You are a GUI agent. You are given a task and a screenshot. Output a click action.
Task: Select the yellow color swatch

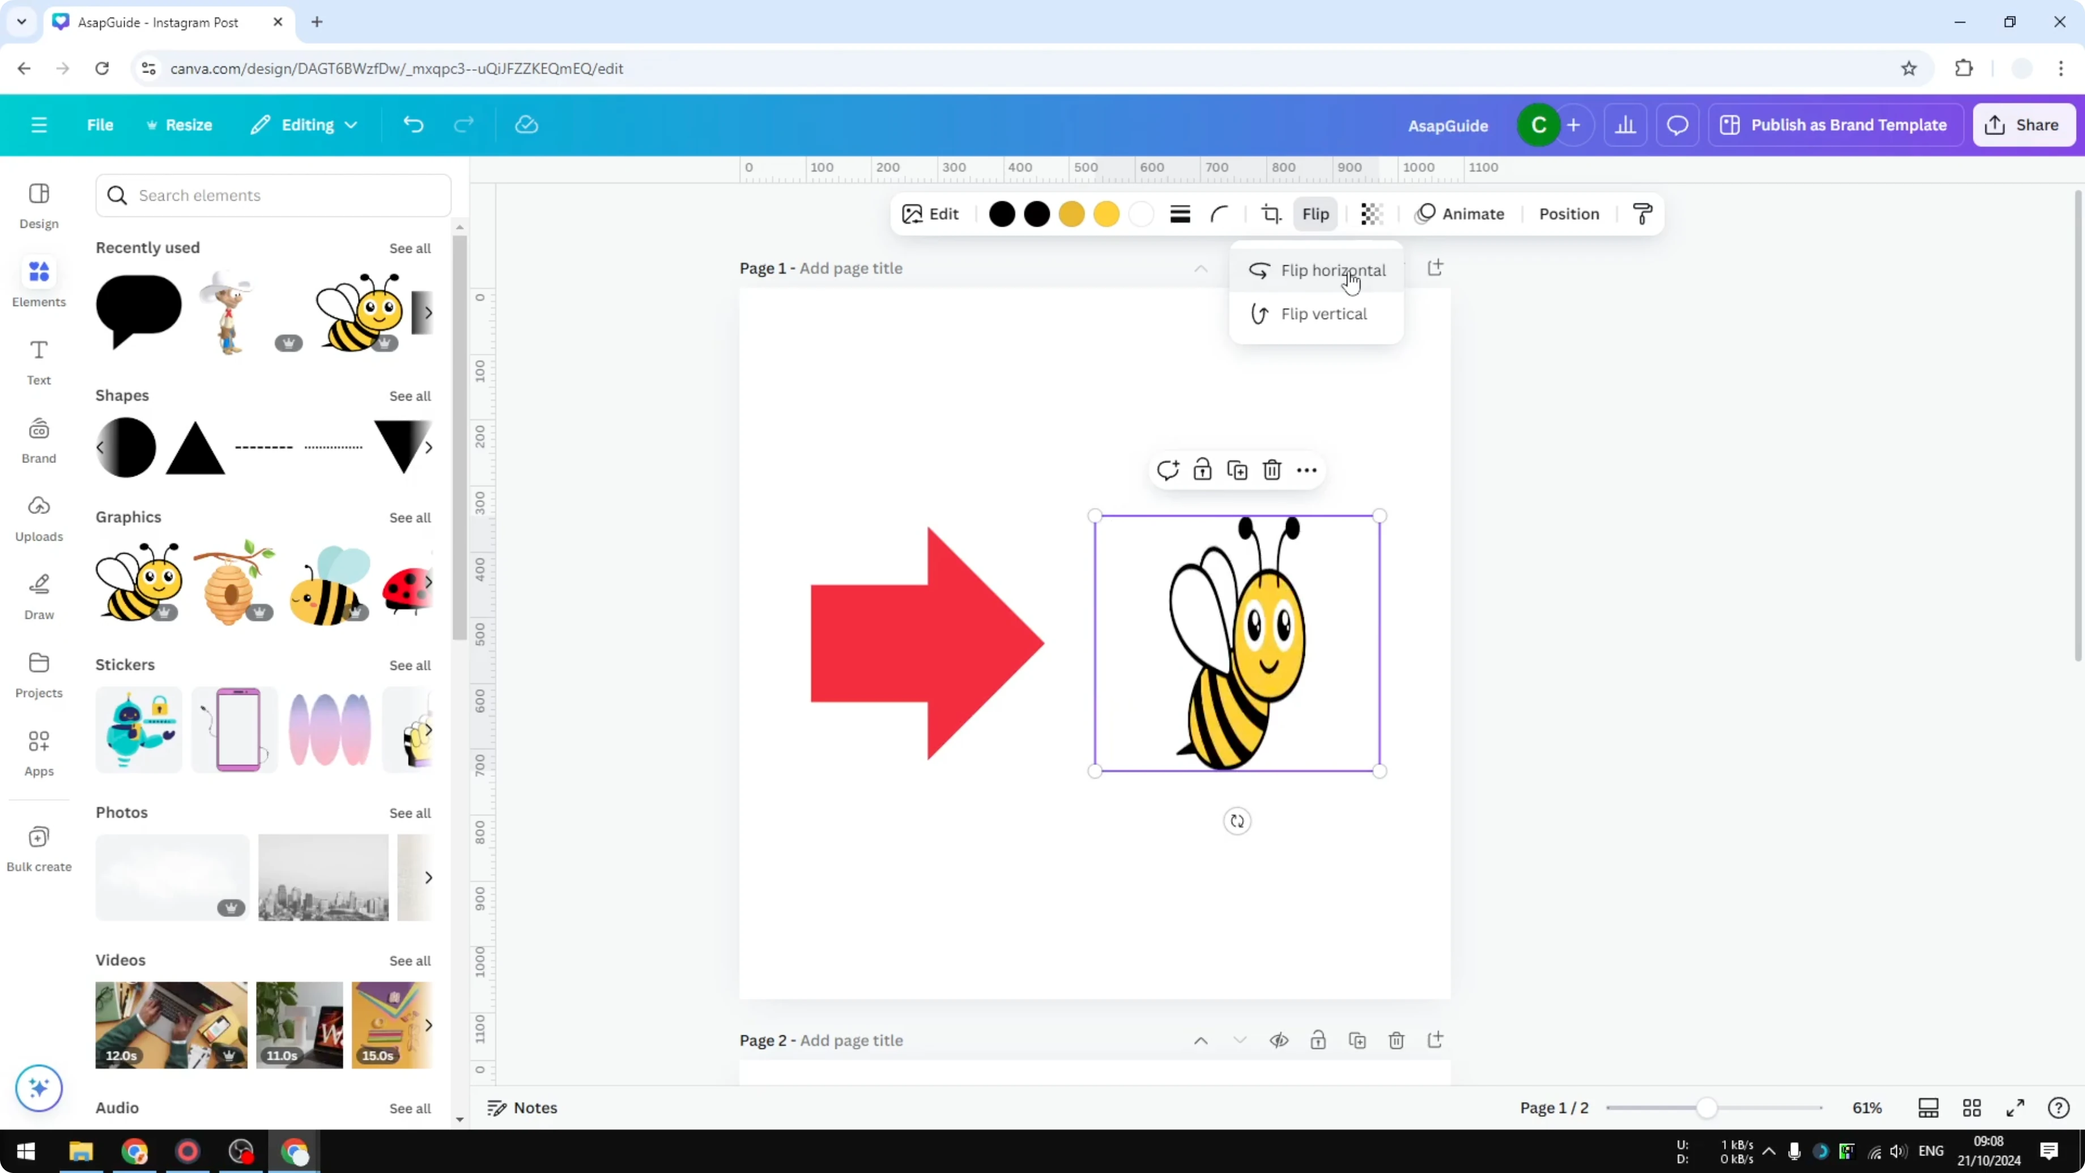click(1107, 214)
